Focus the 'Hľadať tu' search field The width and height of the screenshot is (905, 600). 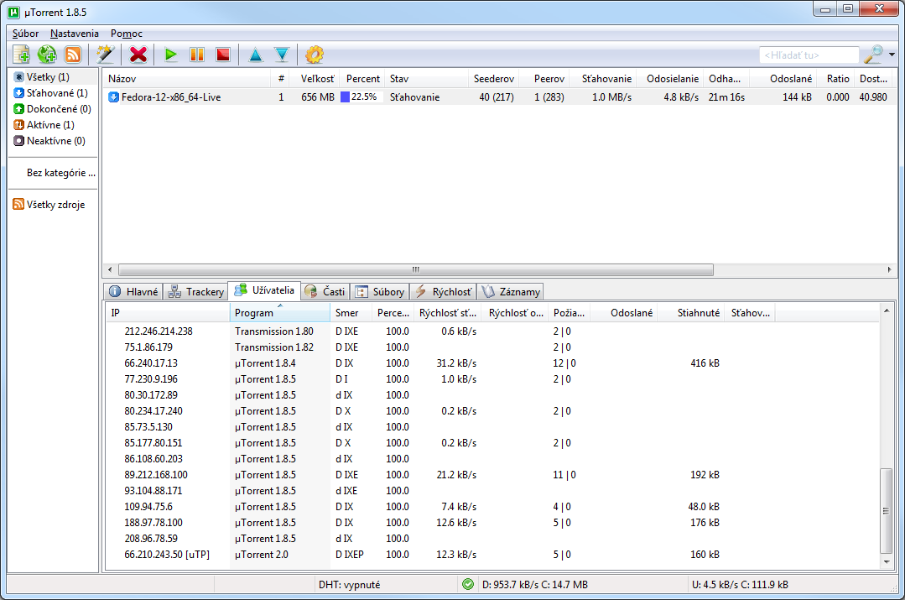point(809,55)
